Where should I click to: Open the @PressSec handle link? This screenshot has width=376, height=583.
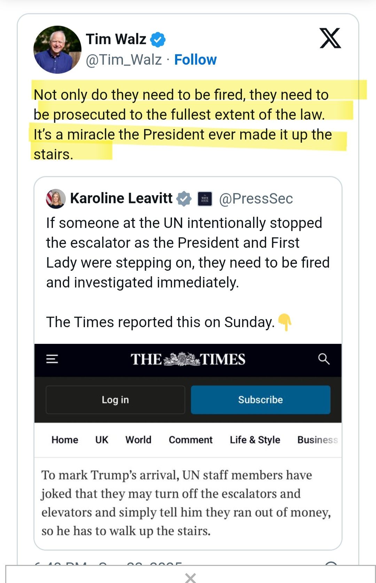tap(256, 199)
